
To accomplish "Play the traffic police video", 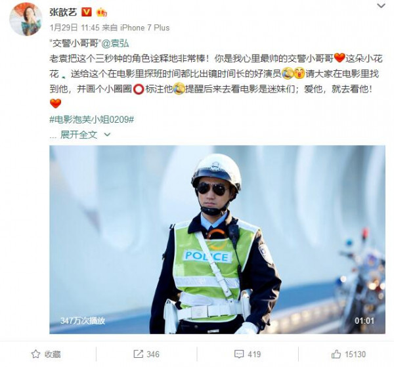I will pyautogui.click(x=217, y=240).
